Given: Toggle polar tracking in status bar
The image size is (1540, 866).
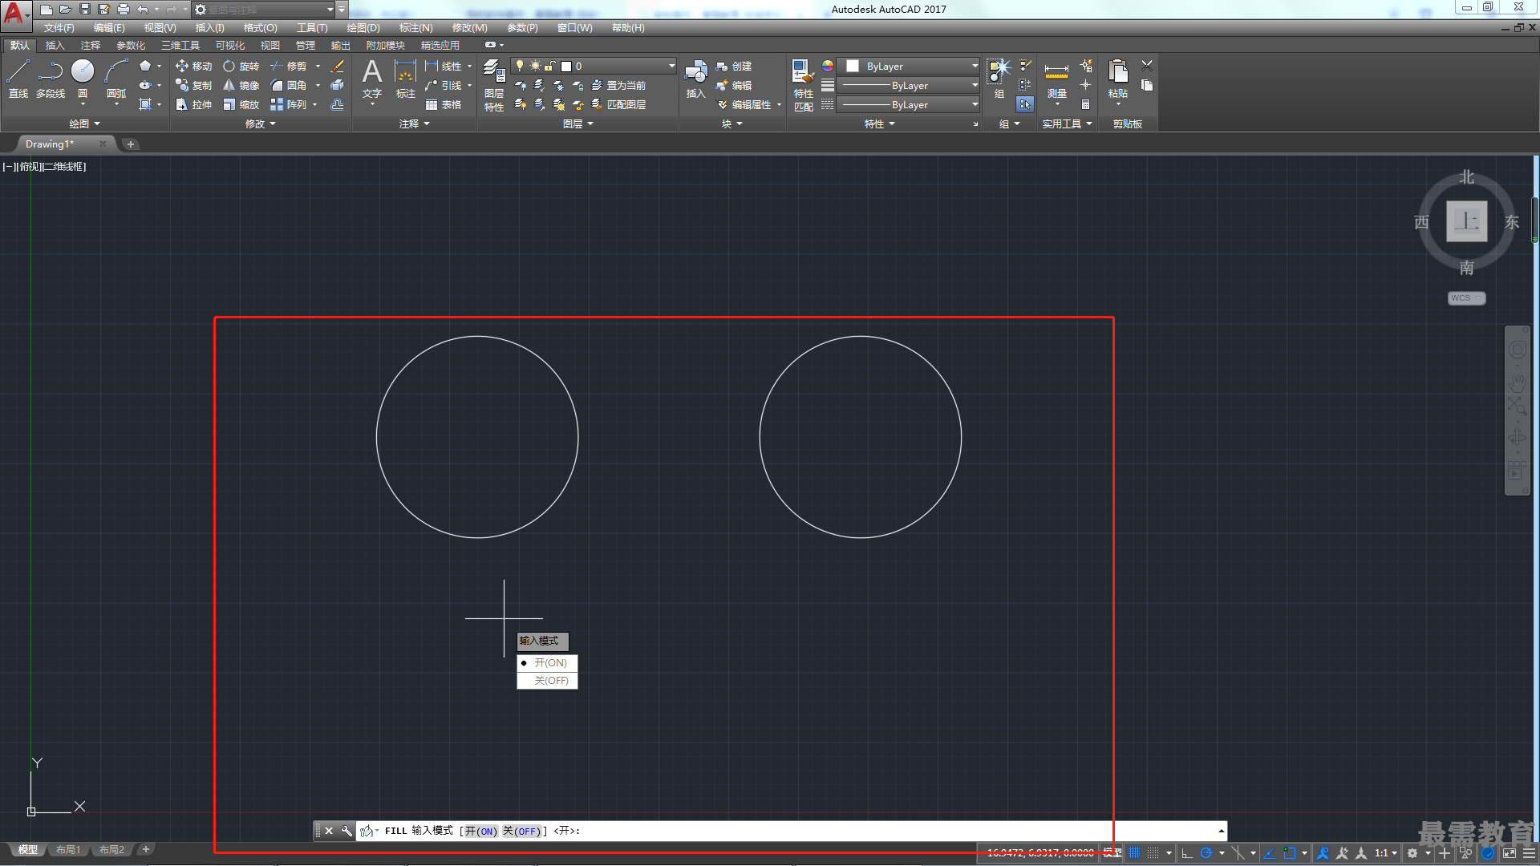Looking at the screenshot, I should [x=1206, y=853].
